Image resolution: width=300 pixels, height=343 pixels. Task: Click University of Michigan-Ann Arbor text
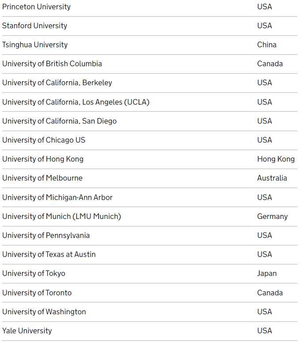tap(57, 197)
